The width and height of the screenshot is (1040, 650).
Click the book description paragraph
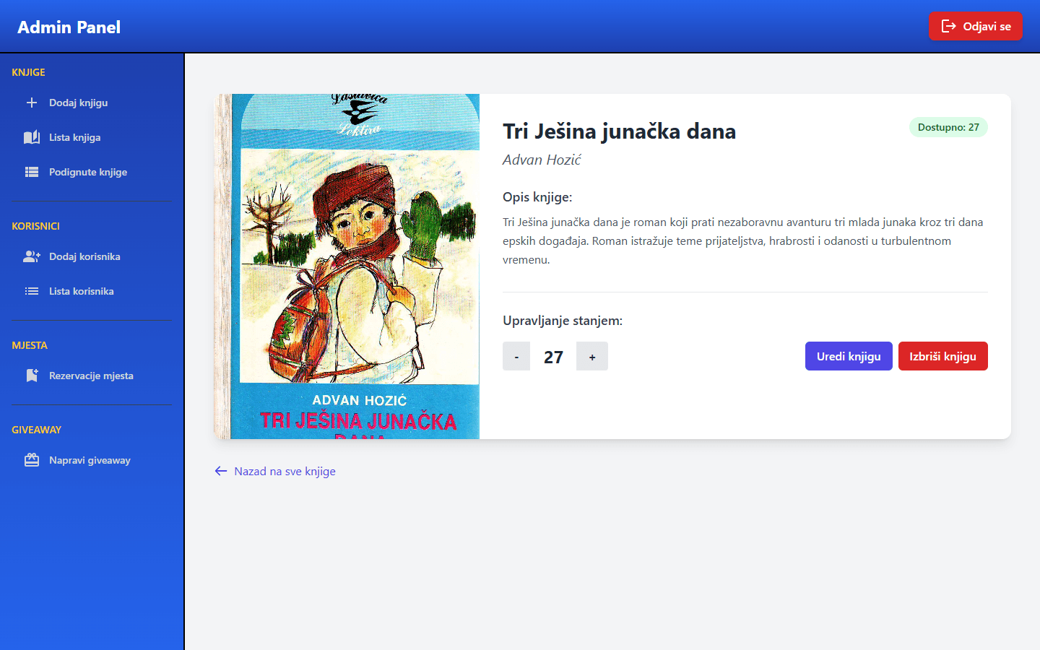pos(745,240)
